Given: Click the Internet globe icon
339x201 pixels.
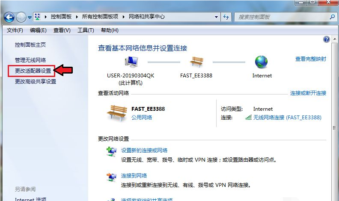Looking at the screenshot, I should tap(261, 62).
